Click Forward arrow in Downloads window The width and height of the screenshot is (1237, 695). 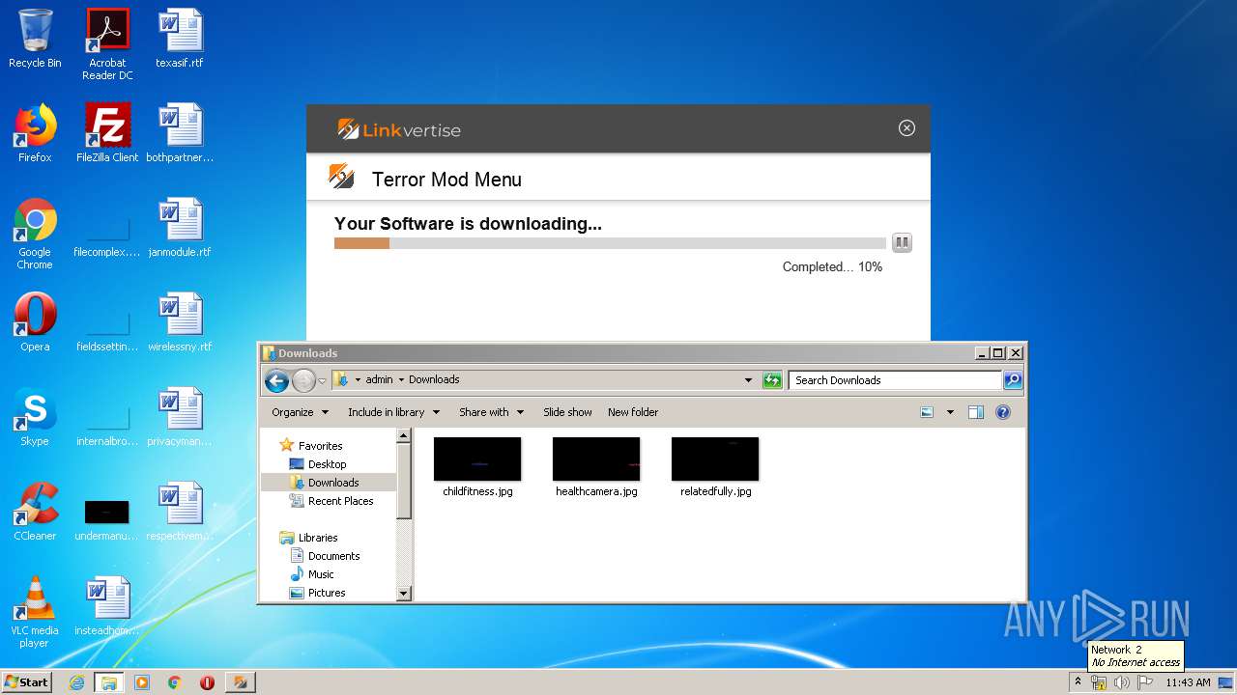click(303, 380)
